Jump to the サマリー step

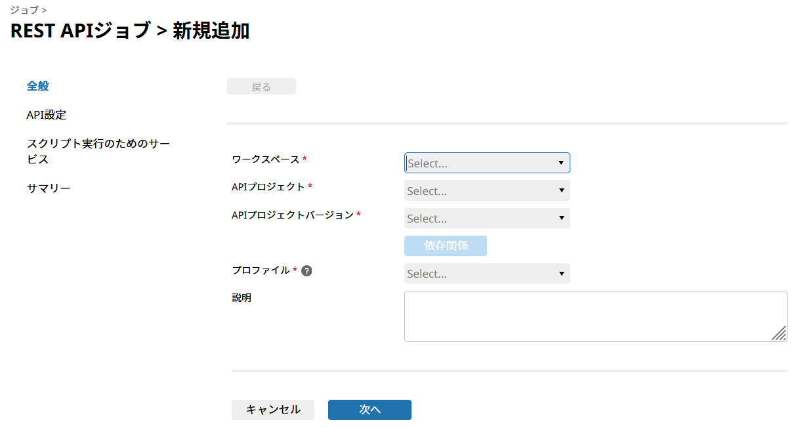pos(48,187)
